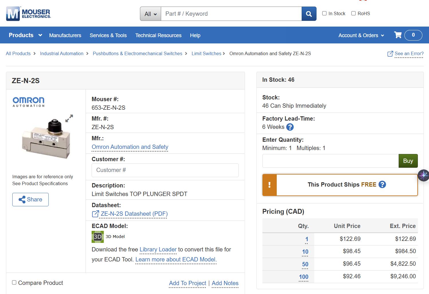This screenshot has height=294, width=429.
Task: Open the Manufacturers menu
Action: pyautogui.click(x=65, y=35)
